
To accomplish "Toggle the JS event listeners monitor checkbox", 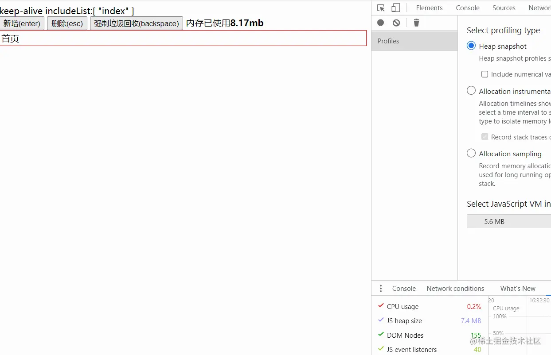I will click(381, 349).
